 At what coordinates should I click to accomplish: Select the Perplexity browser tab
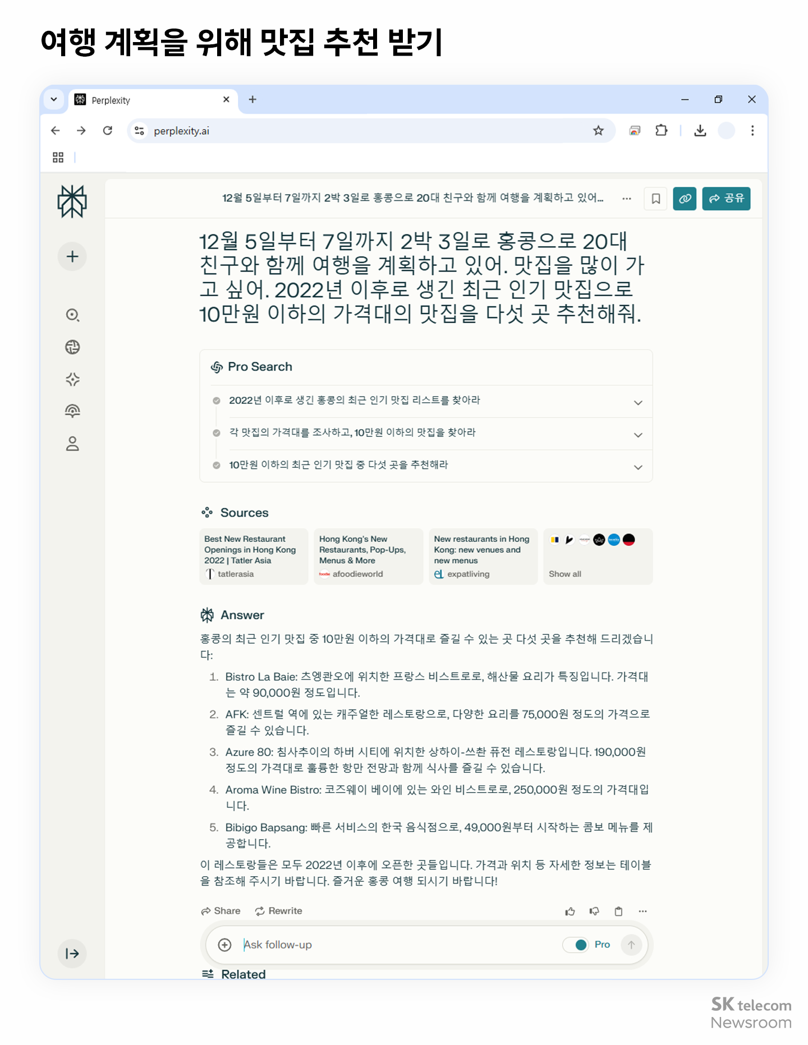click(153, 100)
